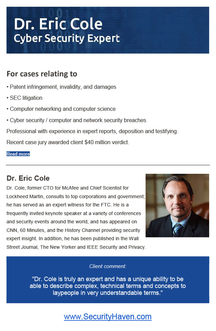Click the Cyber security breaches bullet item
Viewport: 216px width, 331px height.
point(76,120)
